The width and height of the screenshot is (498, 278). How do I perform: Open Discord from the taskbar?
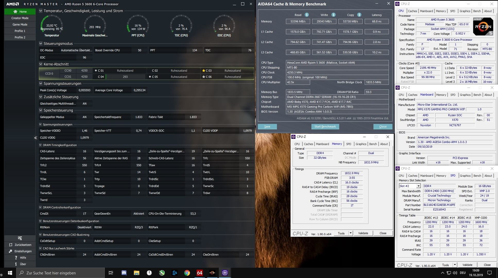(124, 273)
